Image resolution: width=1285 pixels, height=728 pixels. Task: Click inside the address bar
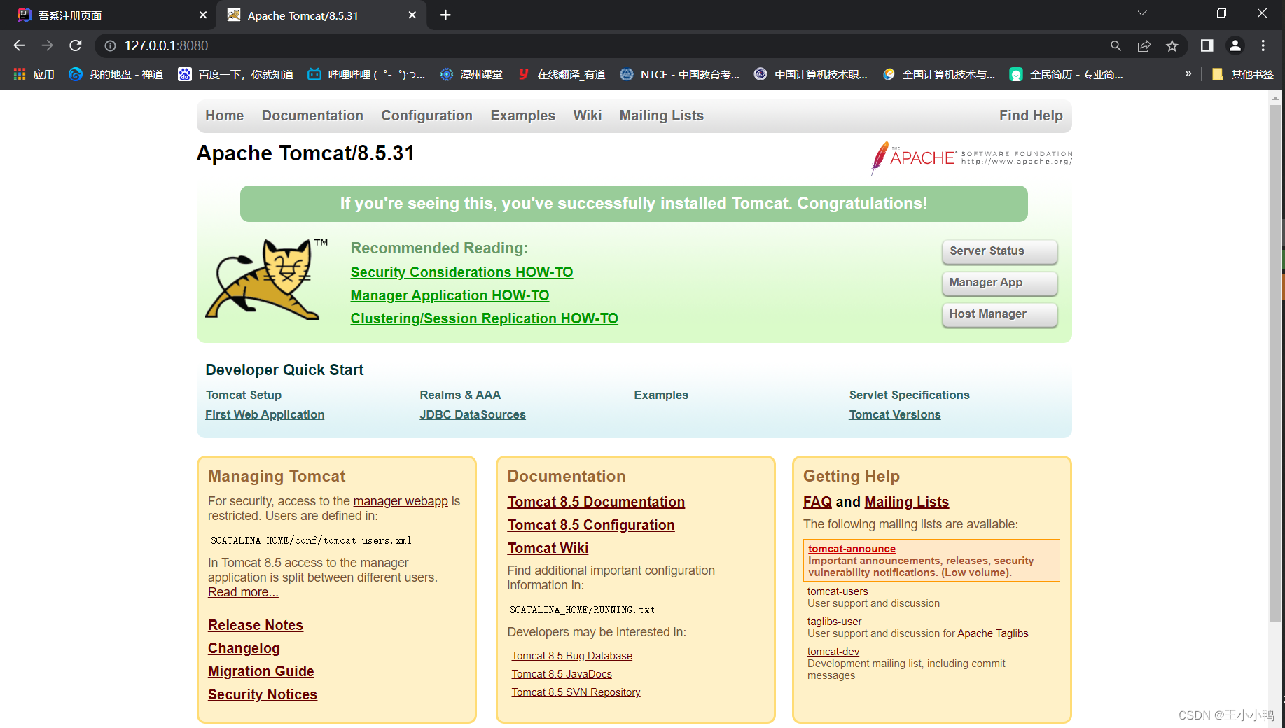280,45
